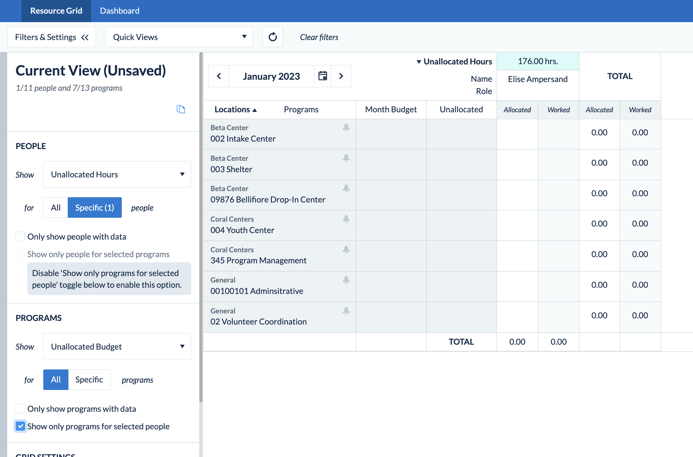This screenshot has width=693, height=457.
Task: Go to the previous month with the left arrow
Action: click(219, 76)
